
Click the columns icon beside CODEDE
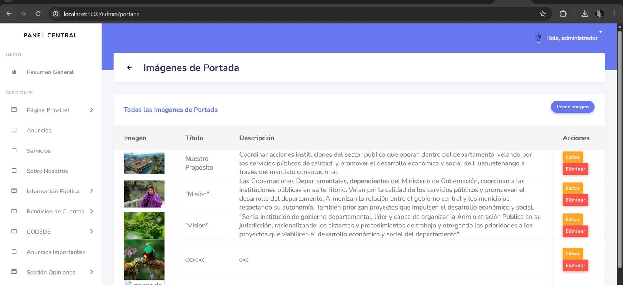click(14, 231)
